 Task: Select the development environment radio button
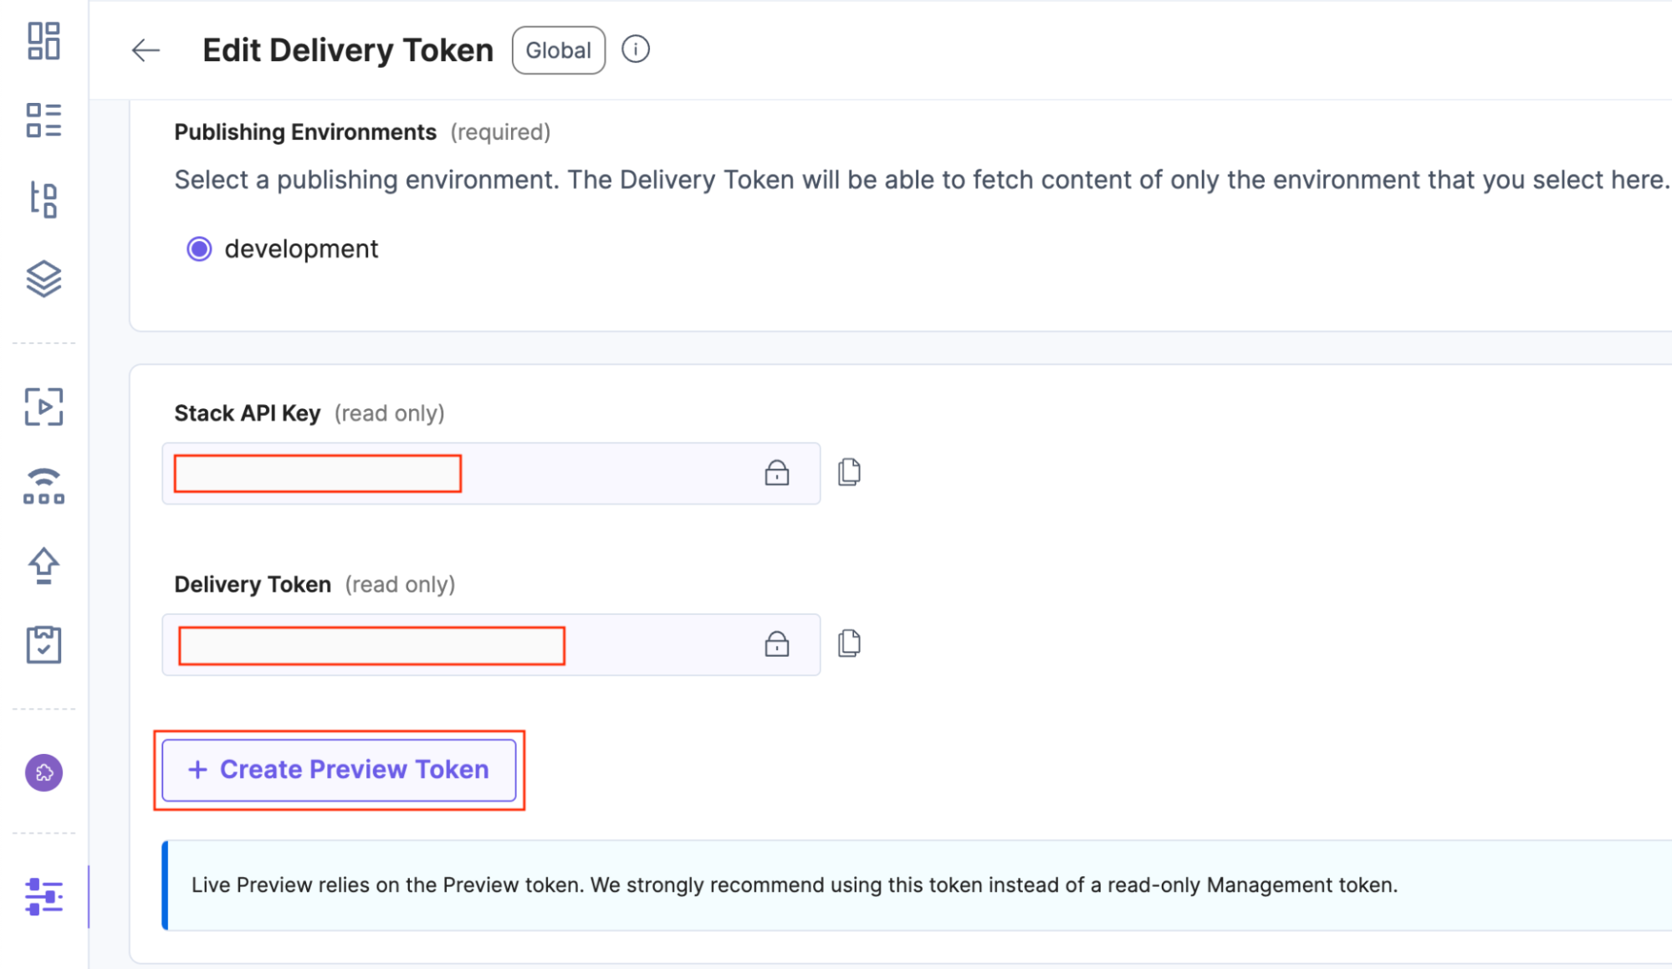tap(199, 249)
